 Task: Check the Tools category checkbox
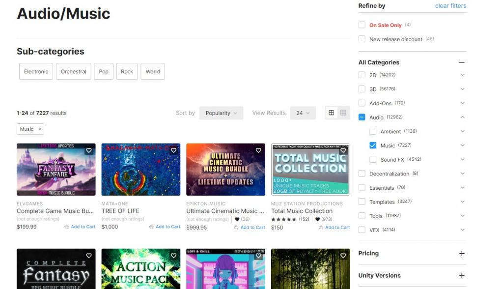362,216
